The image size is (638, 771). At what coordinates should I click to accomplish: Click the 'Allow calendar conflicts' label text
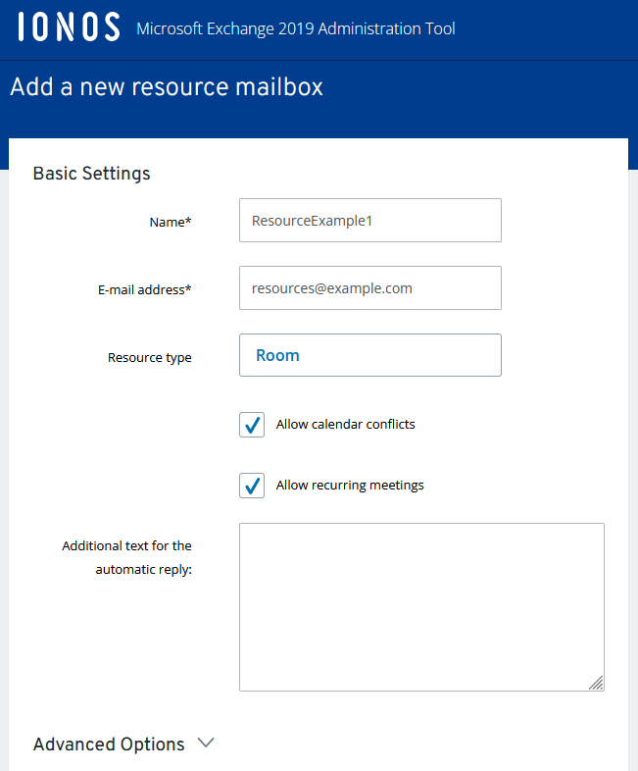pos(345,425)
